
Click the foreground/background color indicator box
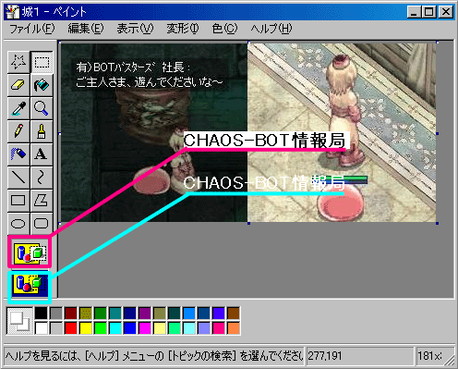click(x=19, y=321)
